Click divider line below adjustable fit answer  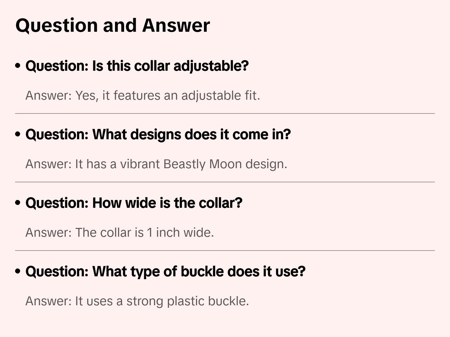[225, 113]
